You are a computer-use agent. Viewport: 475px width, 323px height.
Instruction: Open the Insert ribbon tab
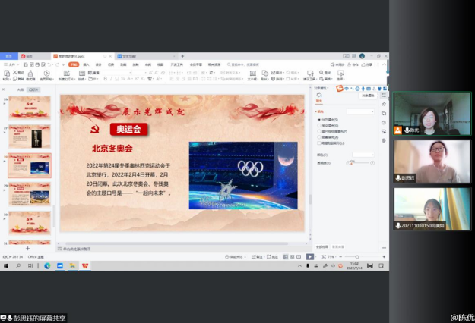[x=87, y=64]
